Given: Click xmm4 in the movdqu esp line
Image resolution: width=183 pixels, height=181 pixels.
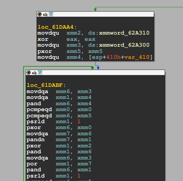Looking at the screenshot, I should 74,57.
